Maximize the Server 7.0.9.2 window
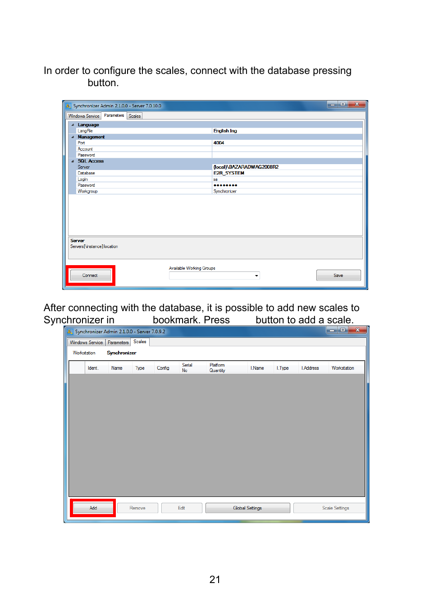 click(x=343, y=330)
